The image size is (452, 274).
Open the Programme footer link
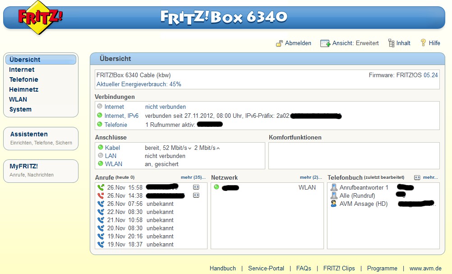[382, 268]
